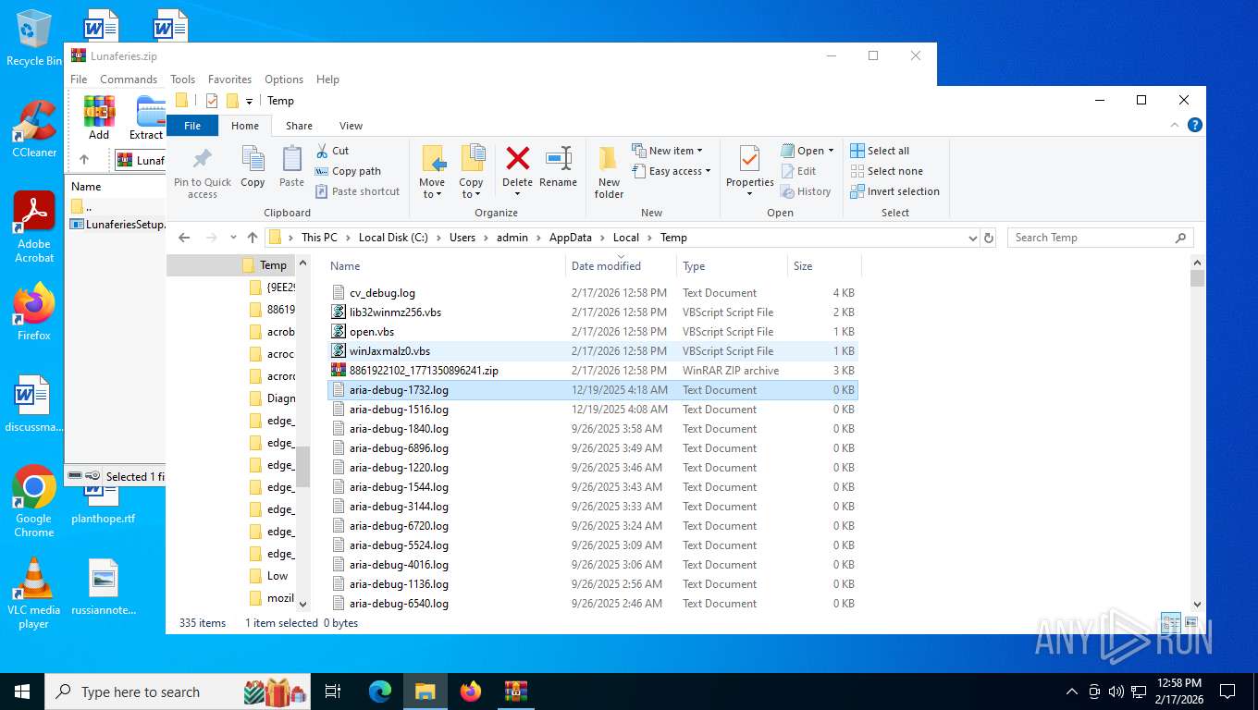This screenshot has width=1258, height=710.
Task: Select lib32winmz256.vbs file
Action: point(594,312)
